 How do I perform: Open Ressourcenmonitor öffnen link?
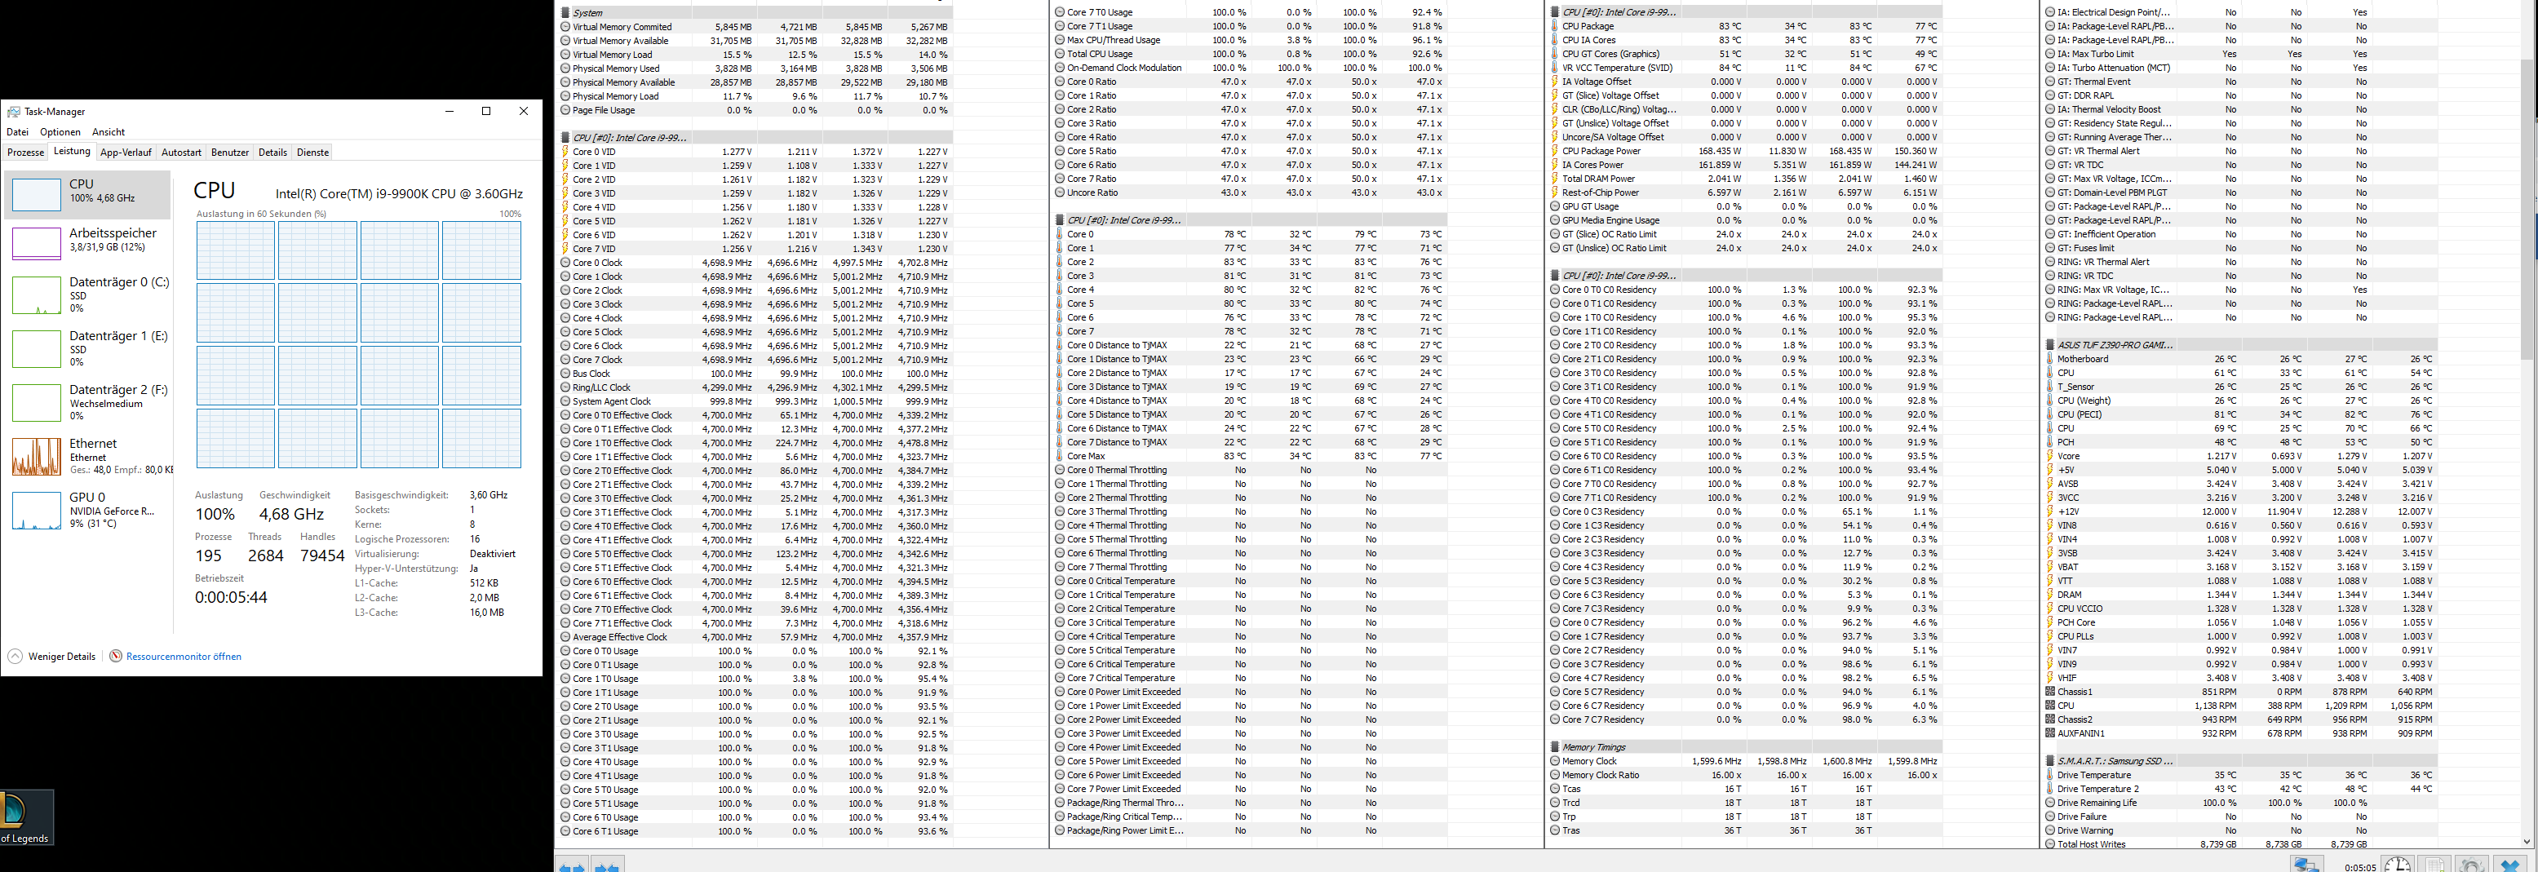click(x=184, y=656)
